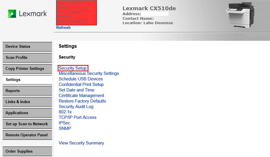Open Set up Scan to Network
Screen dimensions: 270x157
pos(27,124)
